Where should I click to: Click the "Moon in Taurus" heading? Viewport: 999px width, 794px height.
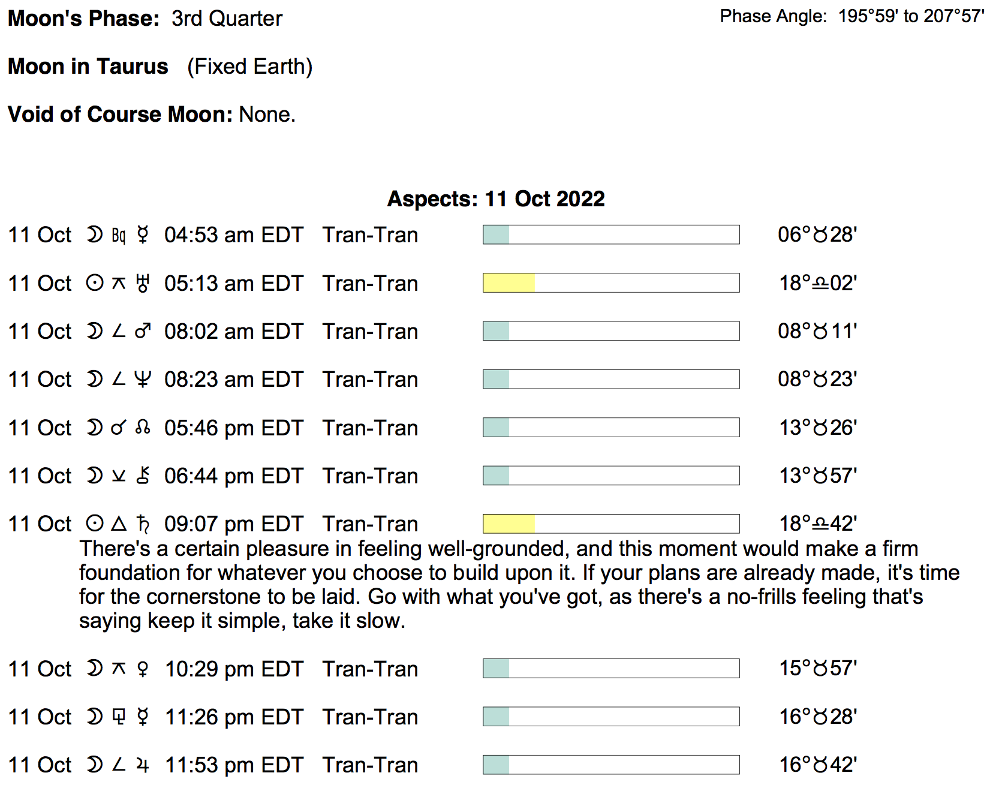[x=88, y=66]
